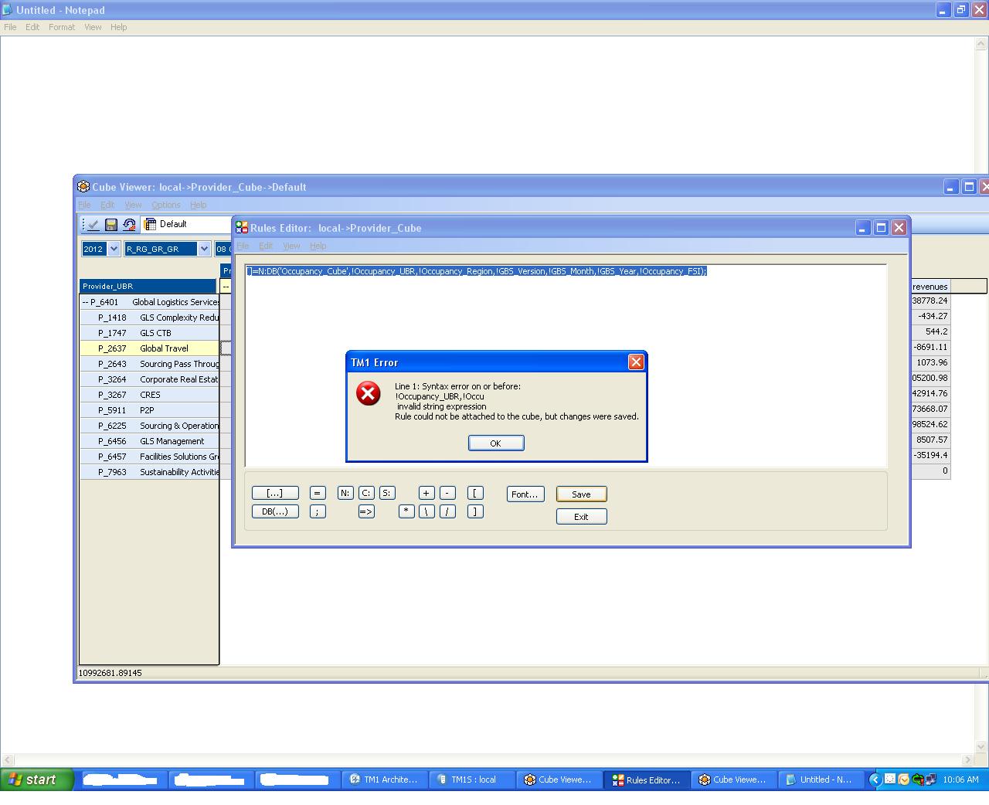
Task: Switch to Rules Editor... taskbar button
Action: click(x=646, y=780)
